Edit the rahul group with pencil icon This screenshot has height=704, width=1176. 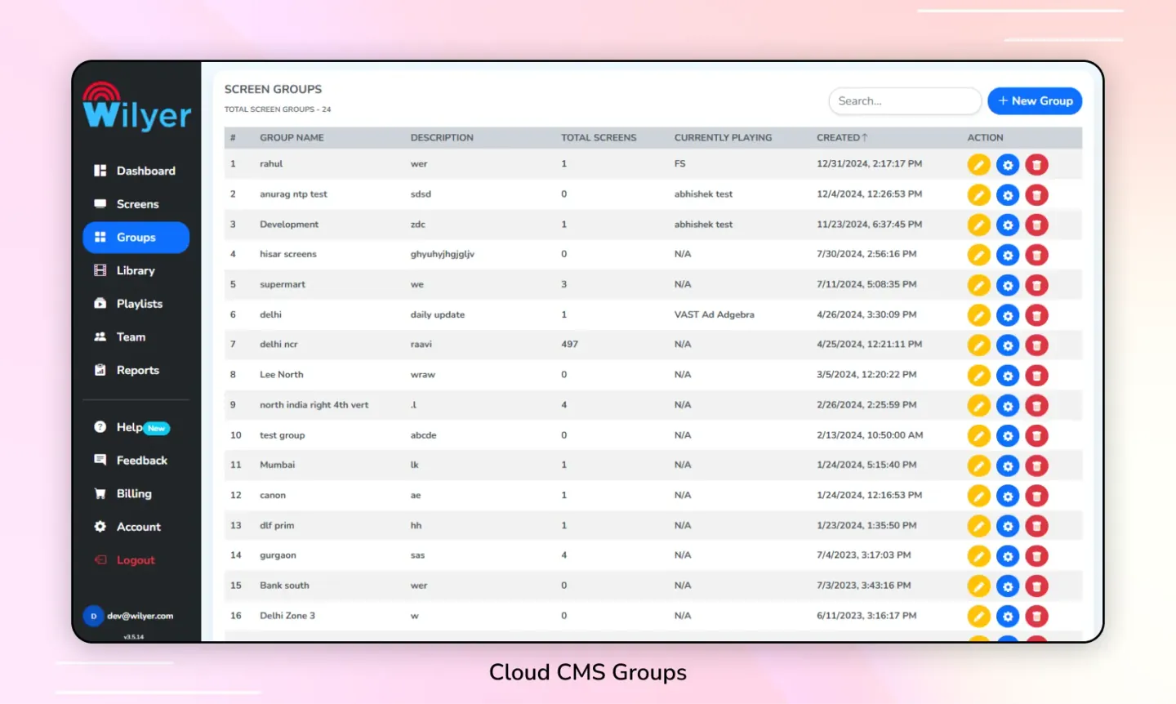coord(978,165)
